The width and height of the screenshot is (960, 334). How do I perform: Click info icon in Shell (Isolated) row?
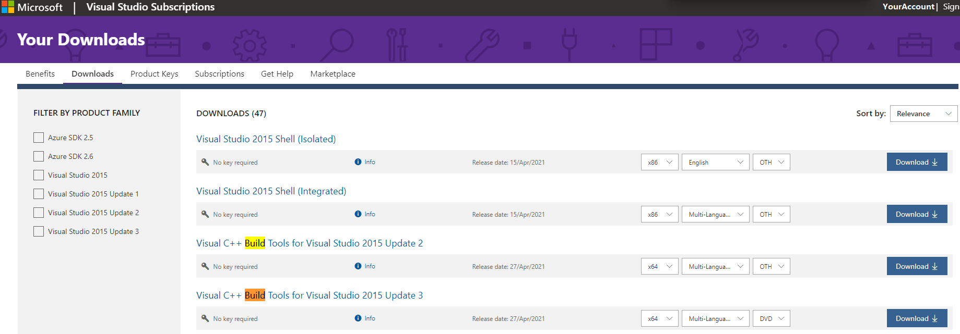tap(358, 162)
